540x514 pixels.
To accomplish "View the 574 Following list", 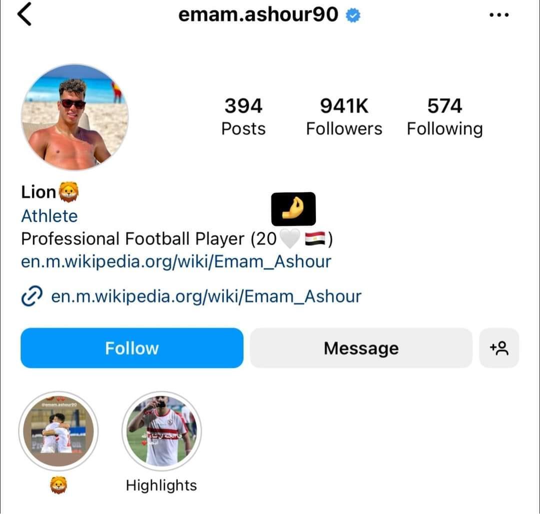I will tap(444, 117).
